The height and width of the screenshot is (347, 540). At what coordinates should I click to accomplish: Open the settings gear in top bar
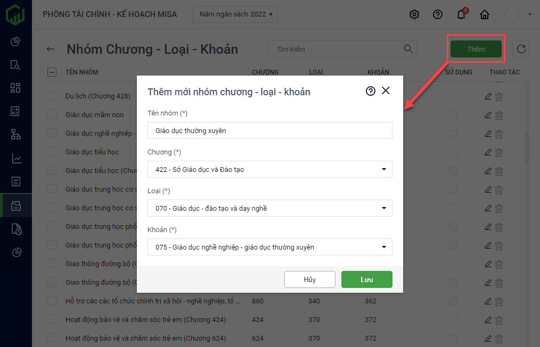pos(414,14)
